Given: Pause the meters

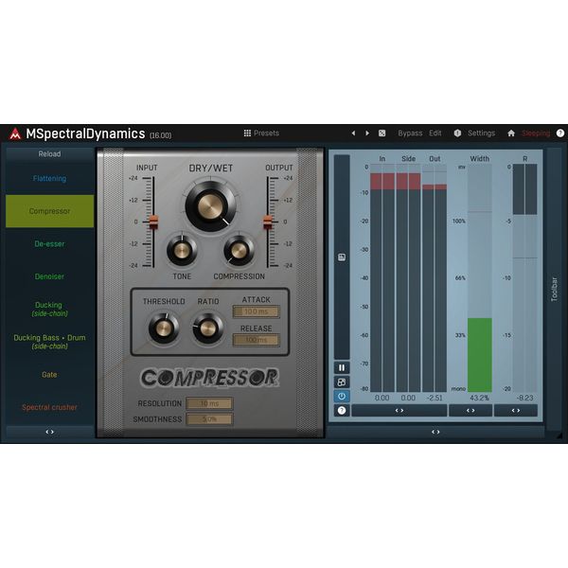Looking at the screenshot, I should pyautogui.click(x=342, y=367).
